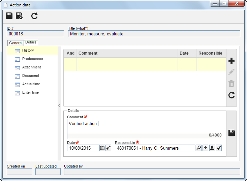Click the Attachment section icon
The image size is (247, 181).
click(17, 68)
